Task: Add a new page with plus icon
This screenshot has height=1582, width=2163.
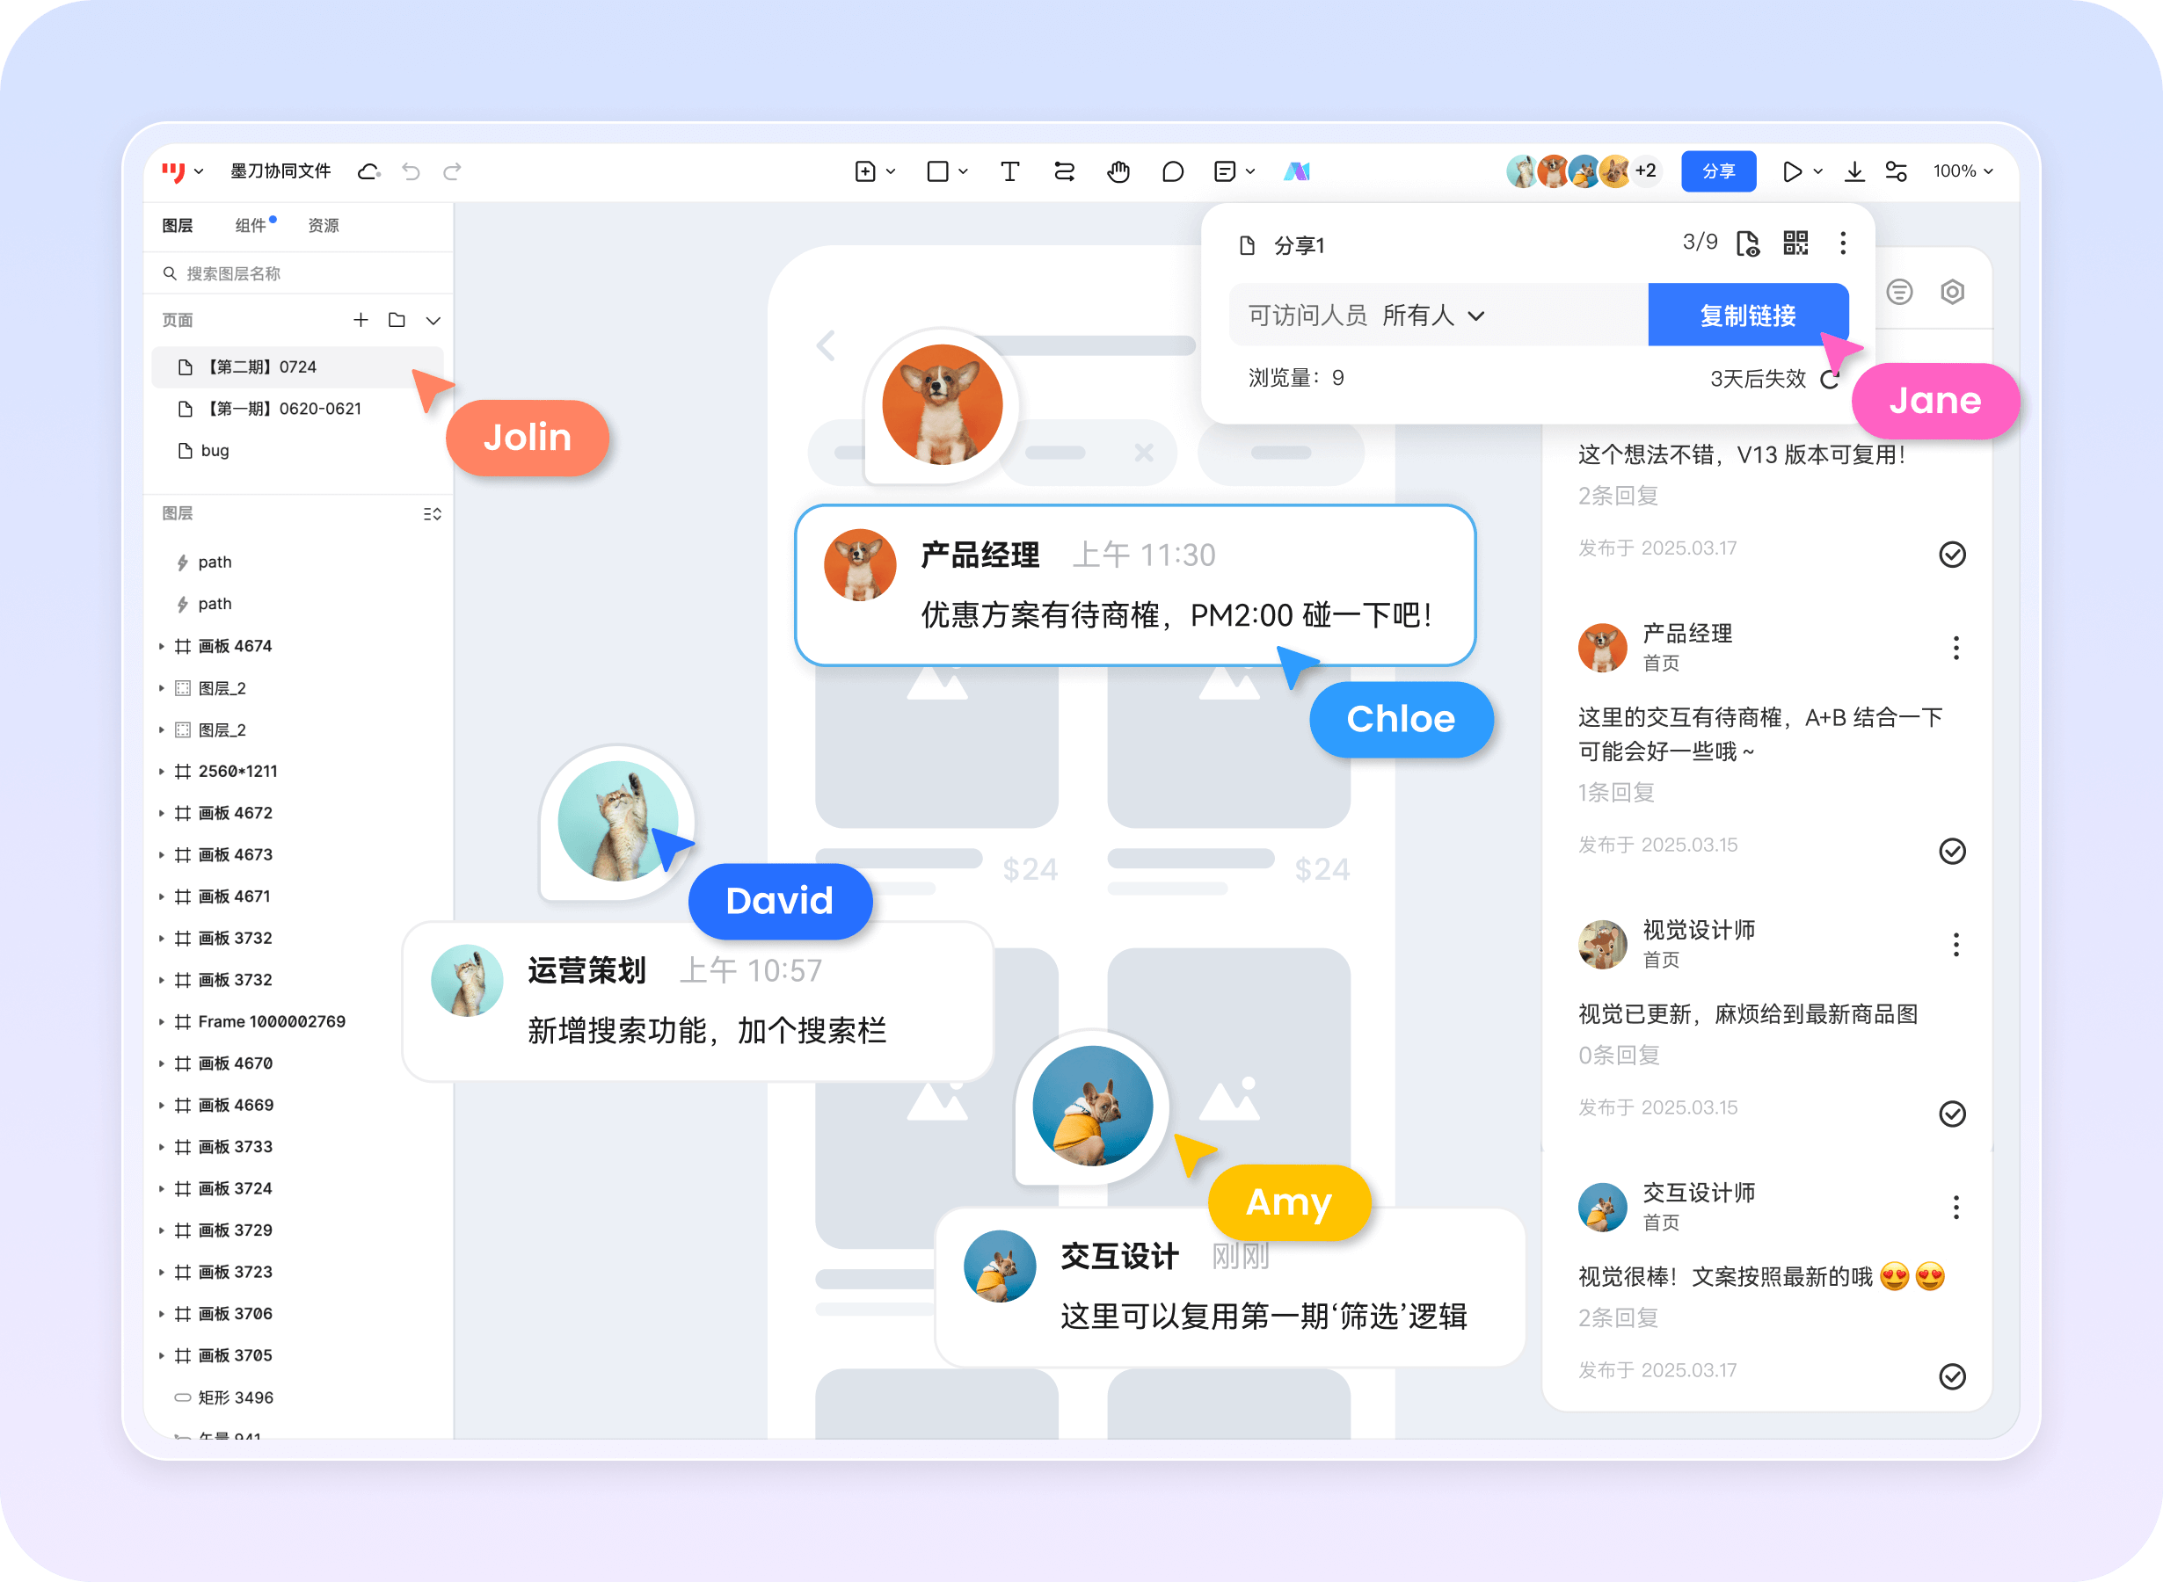Action: point(361,320)
